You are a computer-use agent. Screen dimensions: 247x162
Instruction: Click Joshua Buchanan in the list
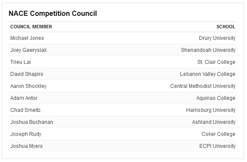click(32, 122)
